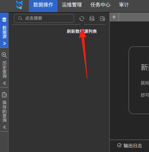Open the 任务中心 tab
Viewport: 149px width, 152px height.
(x=100, y=5)
